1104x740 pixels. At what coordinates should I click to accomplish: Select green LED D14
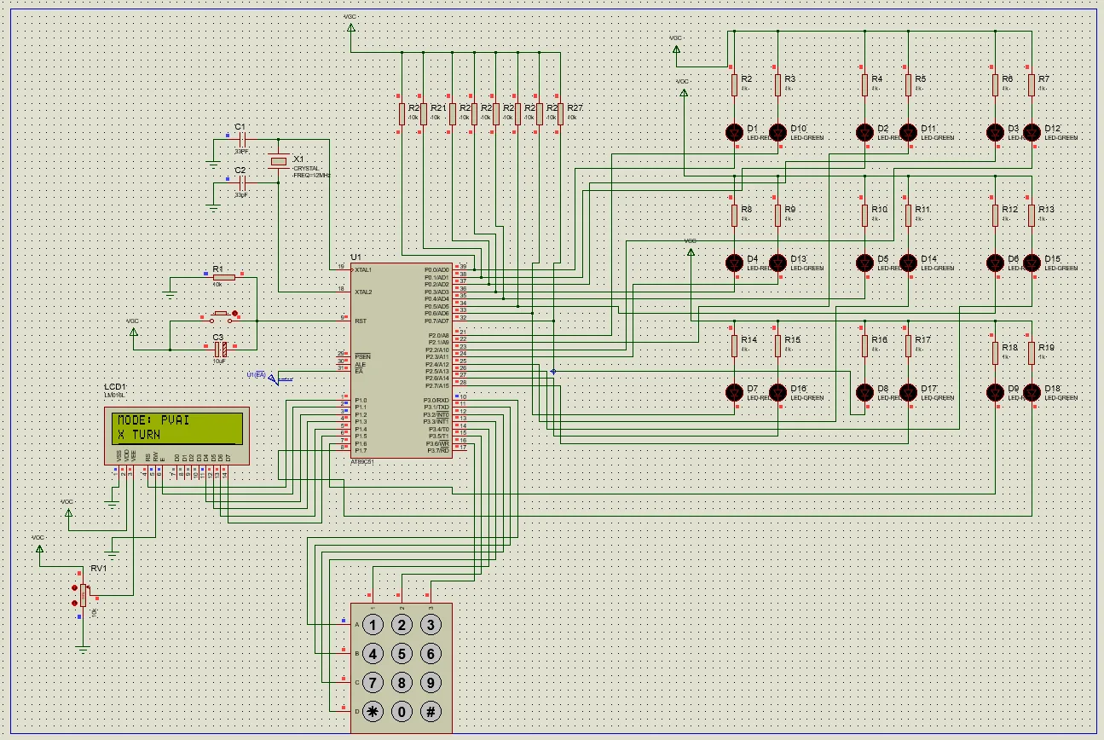pyautogui.click(x=908, y=263)
